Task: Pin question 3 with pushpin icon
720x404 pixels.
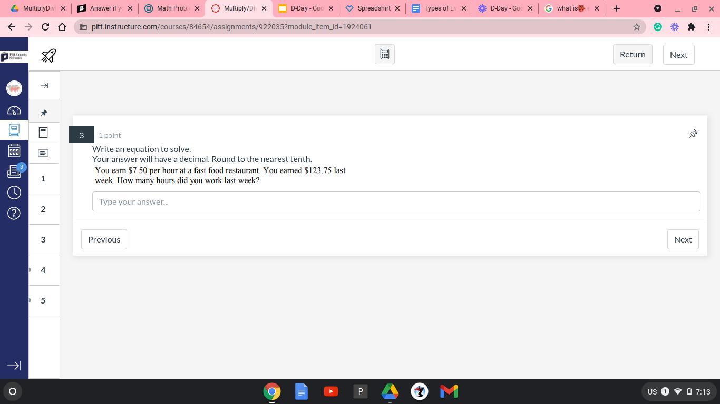Action: (x=694, y=134)
